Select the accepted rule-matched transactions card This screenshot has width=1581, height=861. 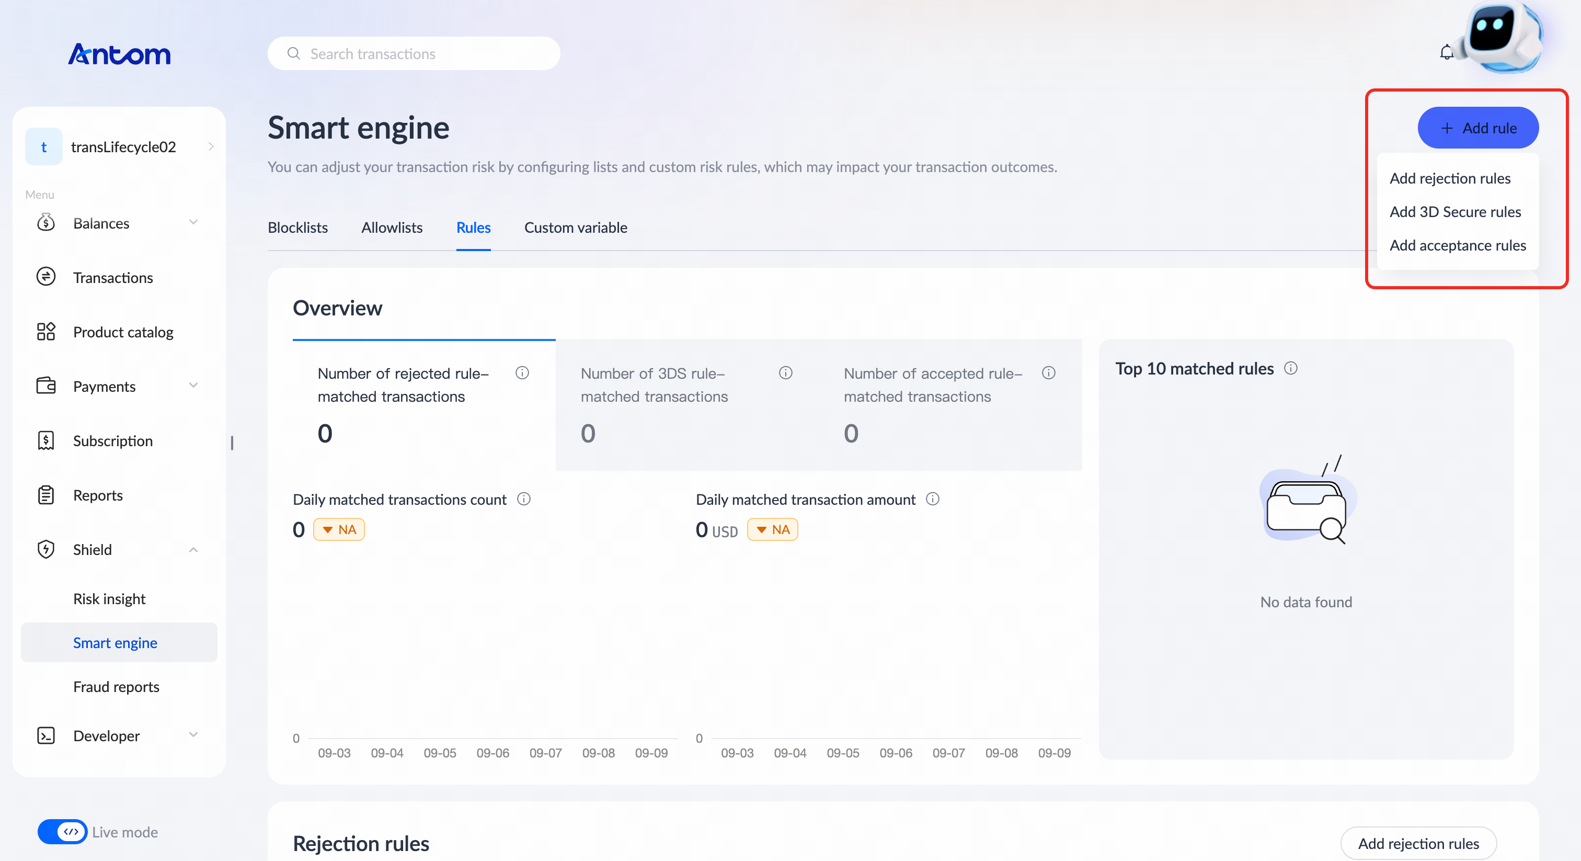click(x=950, y=405)
